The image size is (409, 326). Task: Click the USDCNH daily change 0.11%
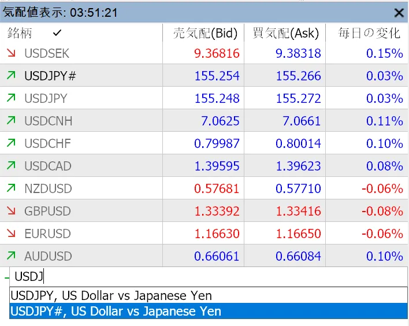tap(385, 121)
